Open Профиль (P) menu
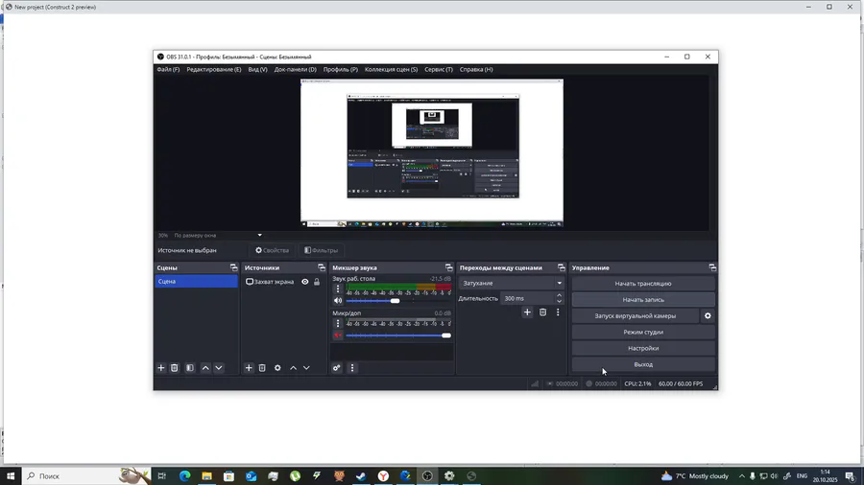This screenshot has height=485, width=864. 341,69
